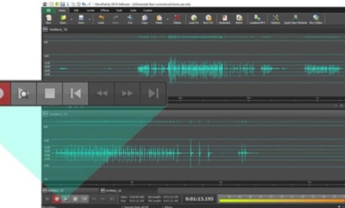Image resolution: width=345 pixels, height=208 pixels.
Task: Click the red Record button in transport bar
Action: click(57, 199)
